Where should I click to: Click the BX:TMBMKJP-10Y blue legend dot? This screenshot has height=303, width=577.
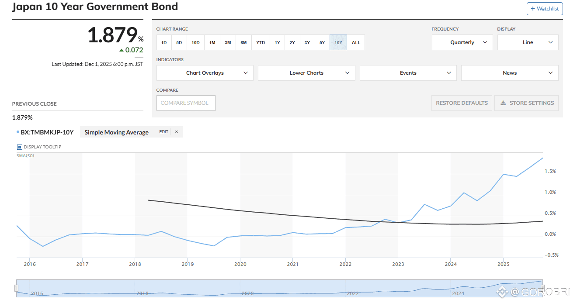pyautogui.click(x=17, y=132)
